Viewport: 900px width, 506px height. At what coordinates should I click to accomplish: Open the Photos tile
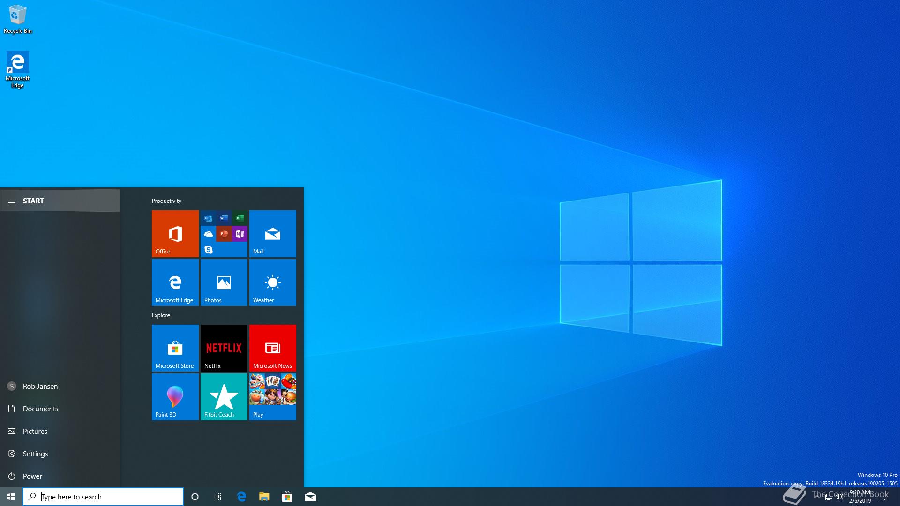224,282
